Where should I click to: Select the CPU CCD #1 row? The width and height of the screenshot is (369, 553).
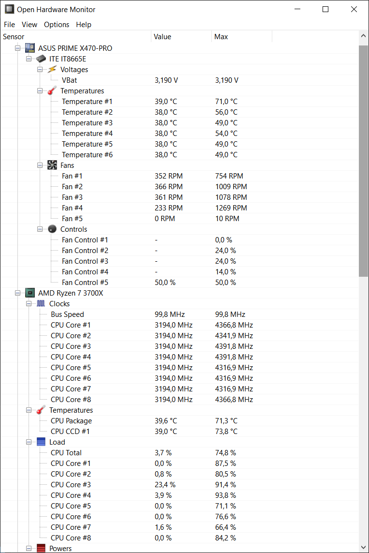point(179,432)
